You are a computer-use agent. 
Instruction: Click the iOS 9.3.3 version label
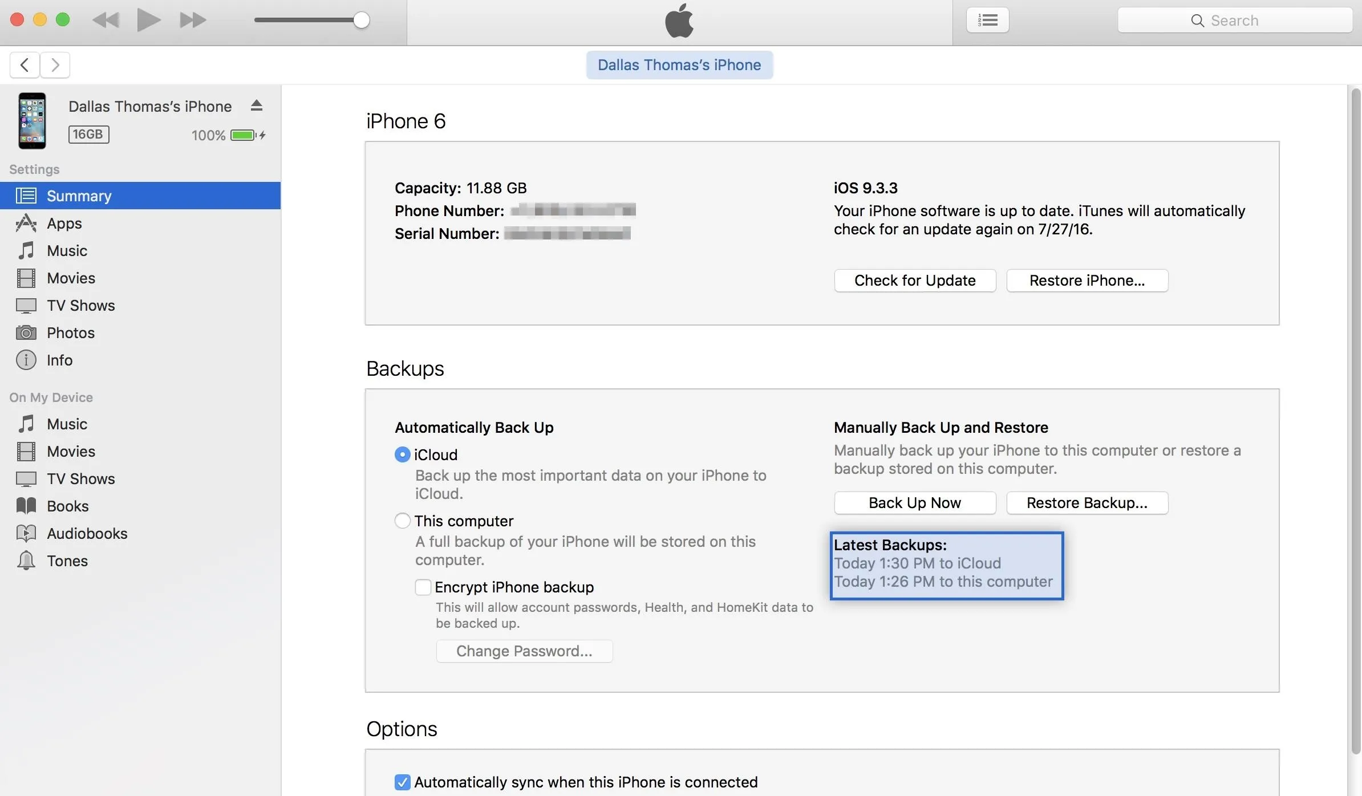click(x=865, y=188)
